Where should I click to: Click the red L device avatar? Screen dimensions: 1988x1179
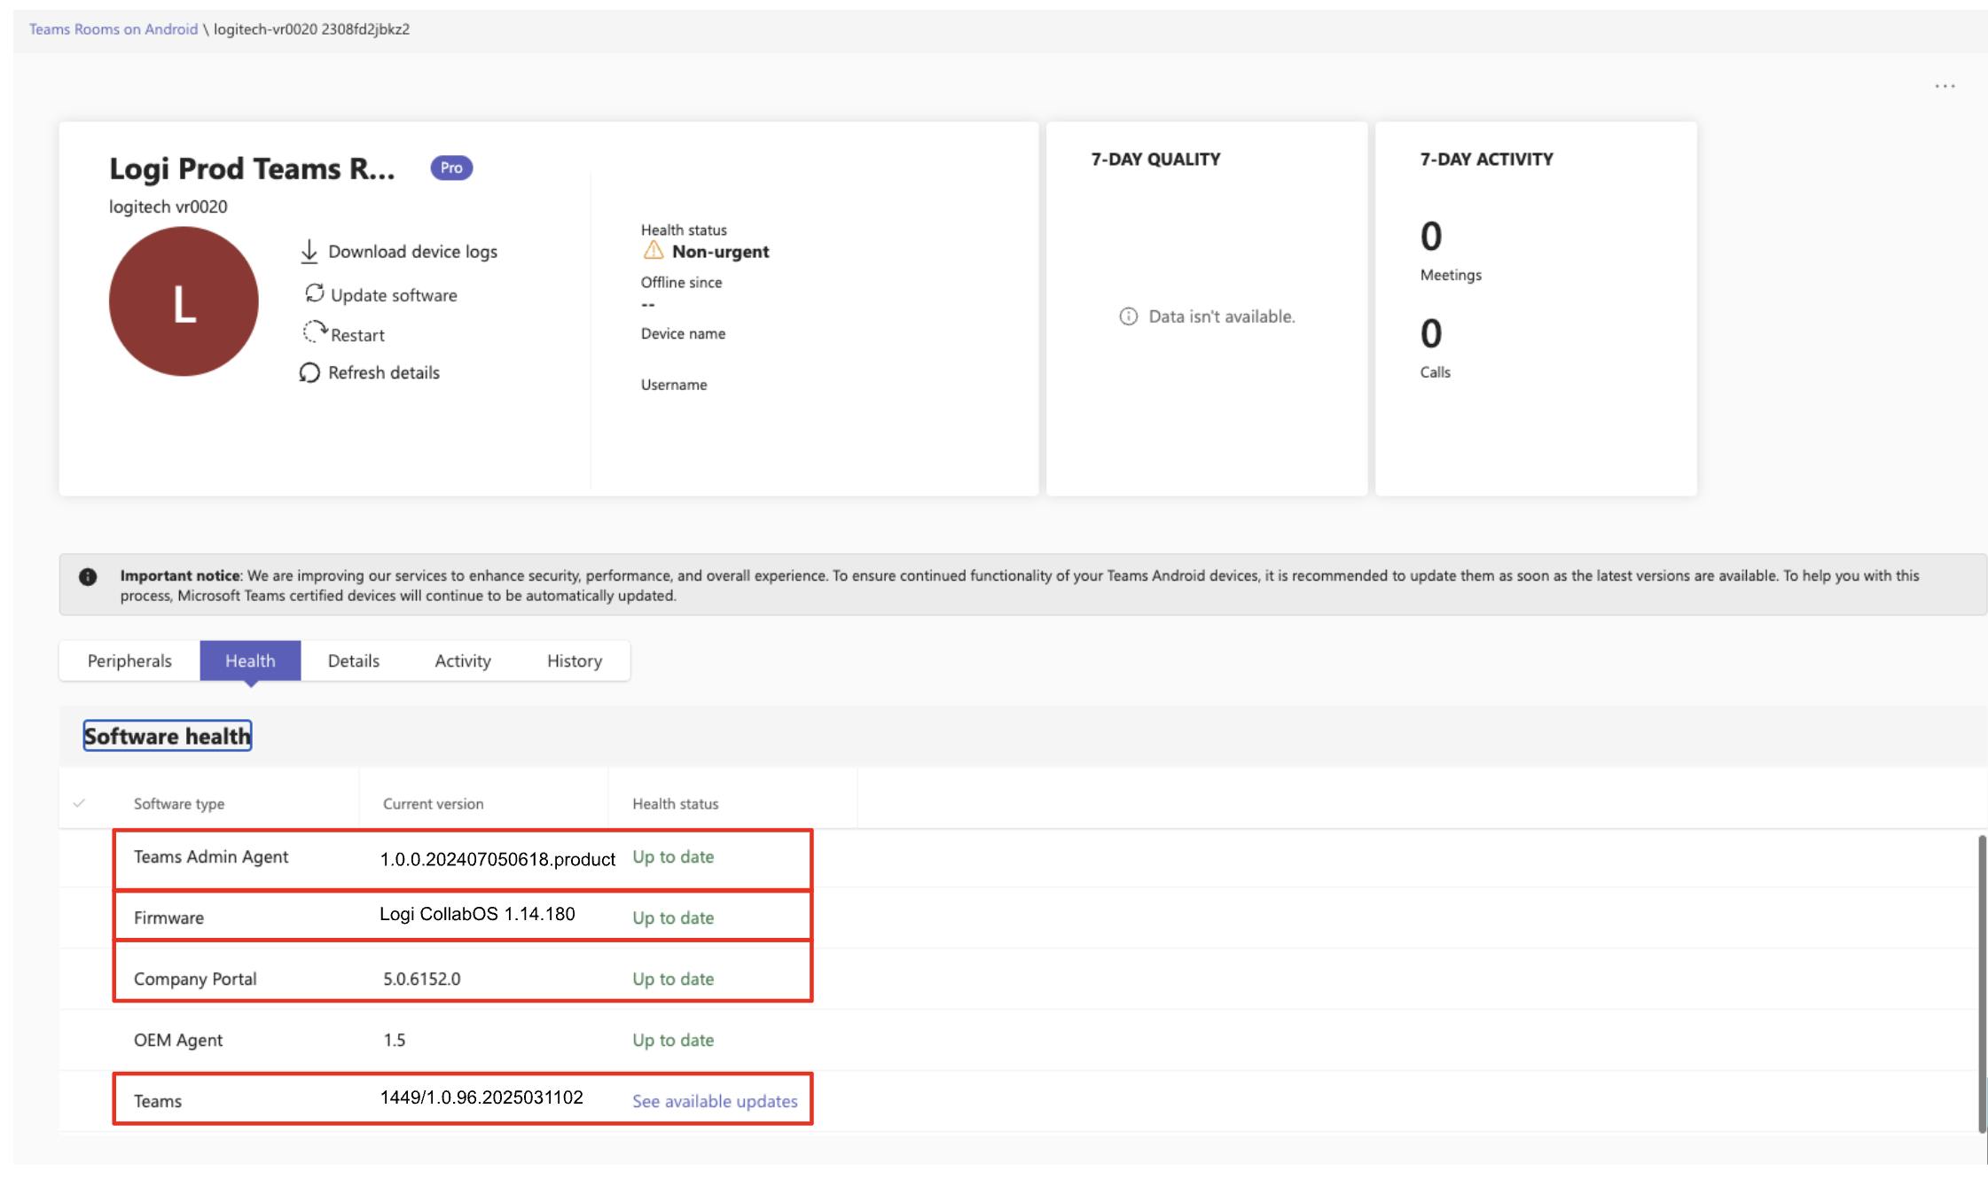coord(184,301)
